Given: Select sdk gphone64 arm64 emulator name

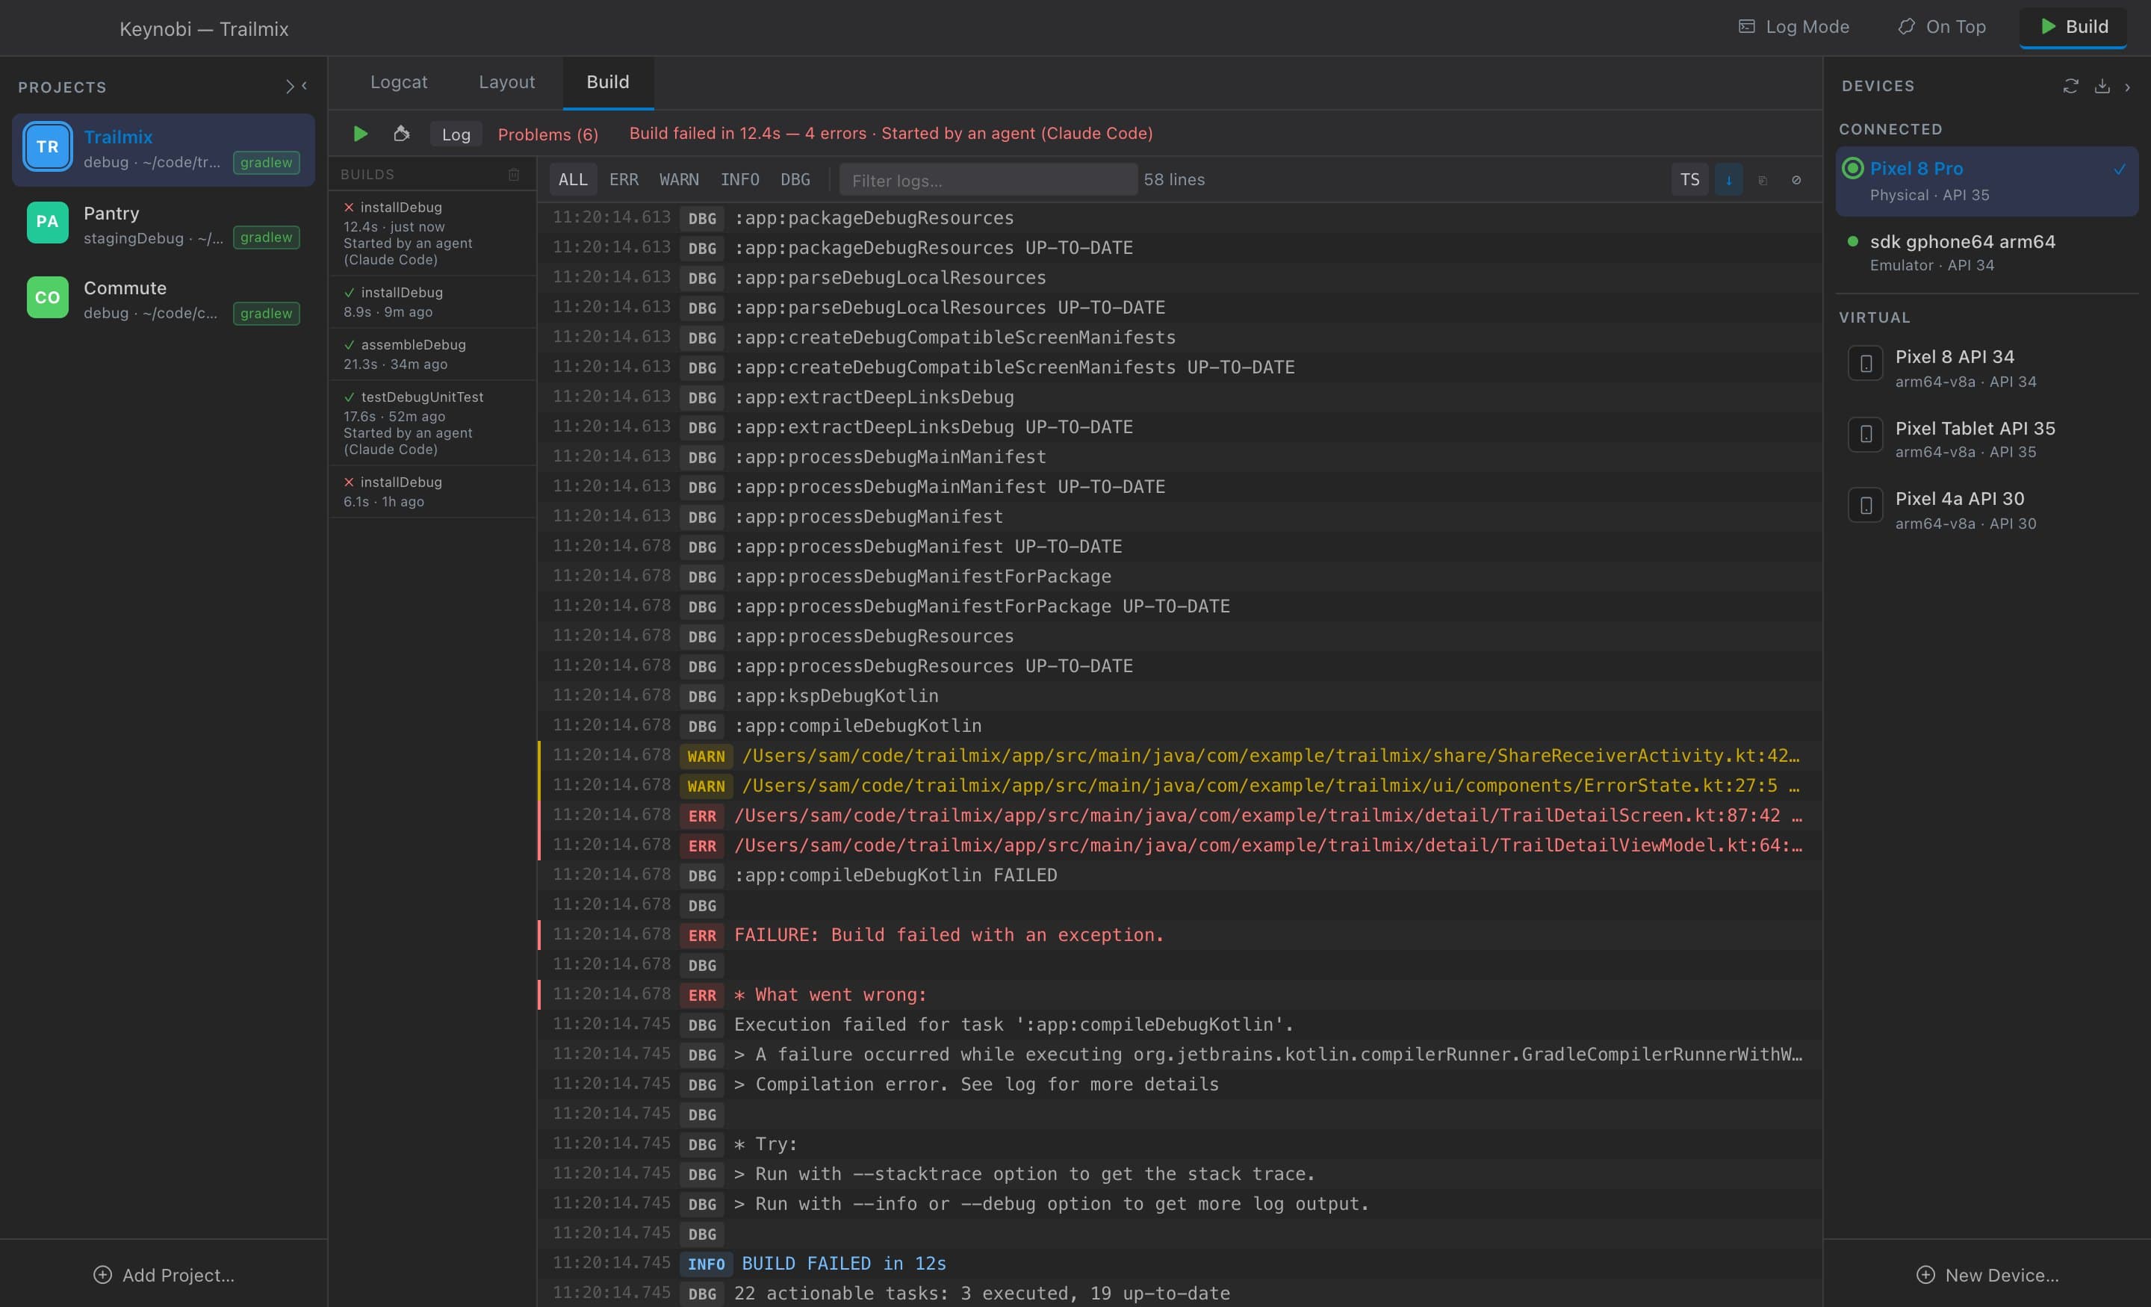Looking at the screenshot, I should (1963, 241).
